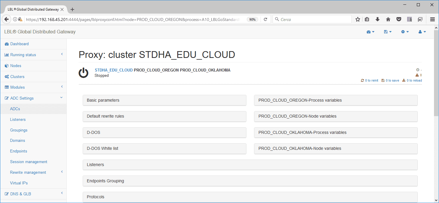Open the STDHA_EDU_CLOUD cluster link
Viewport: 439px width, 203px height.
coord(113,70)
